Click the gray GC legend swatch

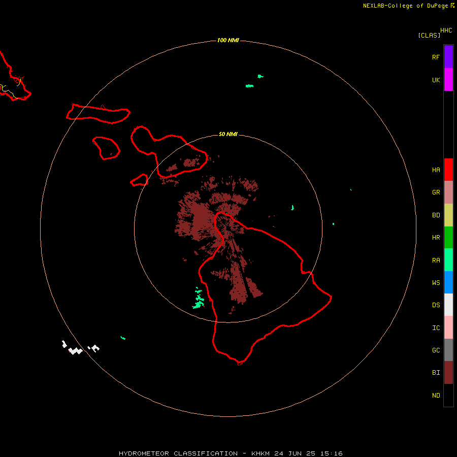[448, 350]
